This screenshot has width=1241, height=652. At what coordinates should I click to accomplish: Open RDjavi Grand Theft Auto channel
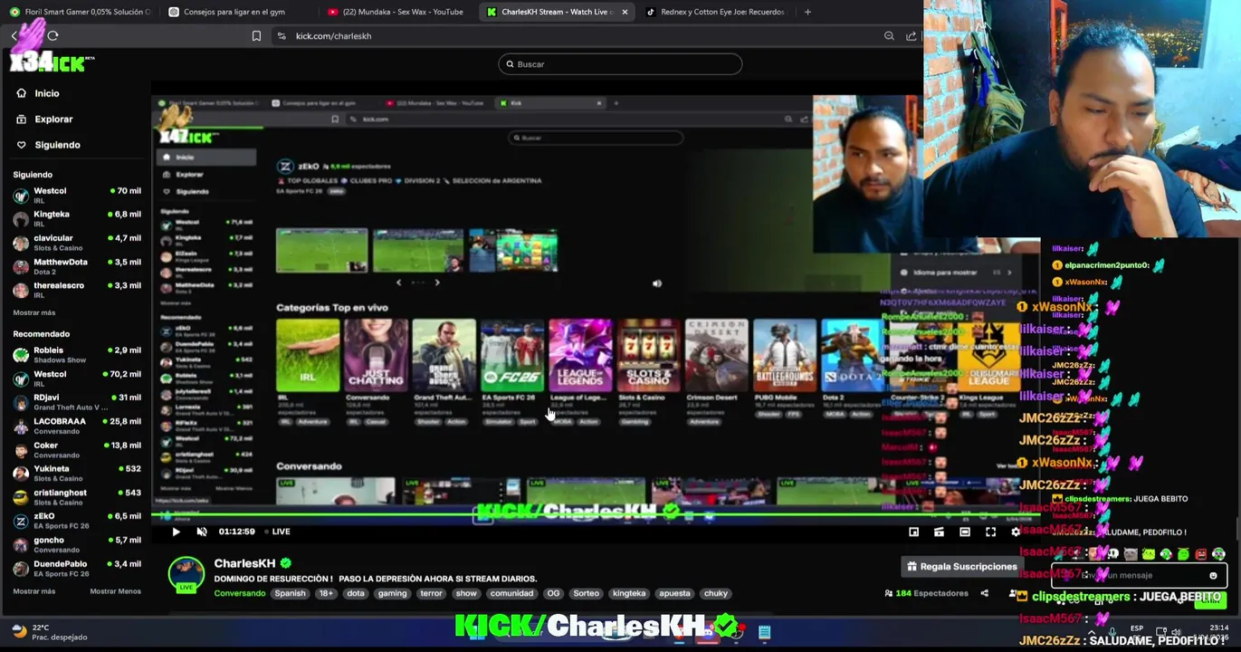(x=77, y=401)
